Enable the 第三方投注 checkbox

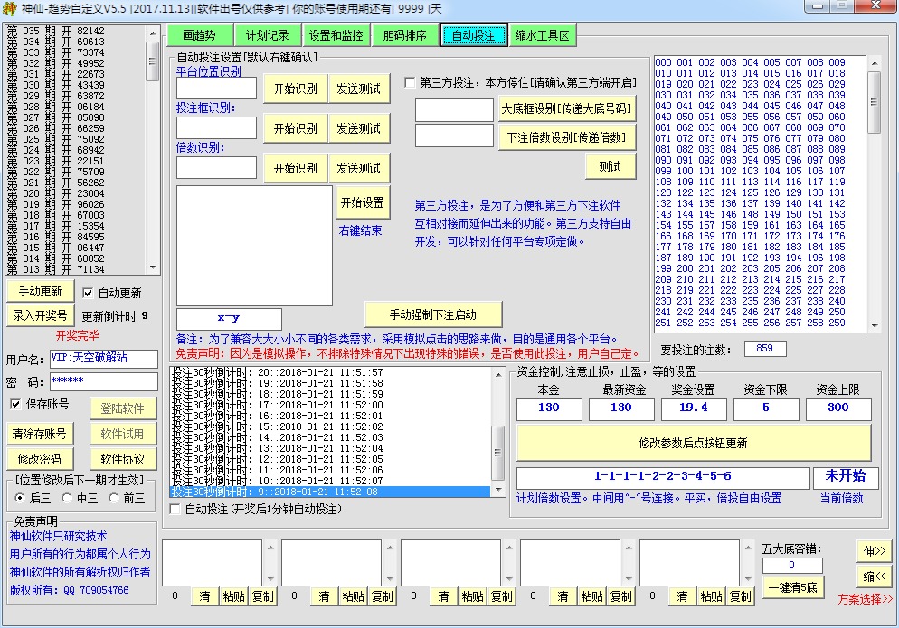(411, 83)
